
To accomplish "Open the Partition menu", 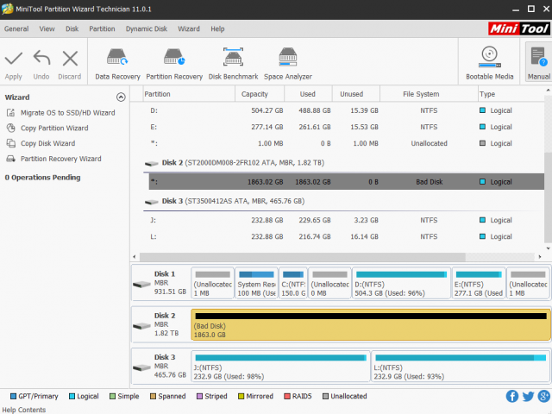I will pos(102,28).
